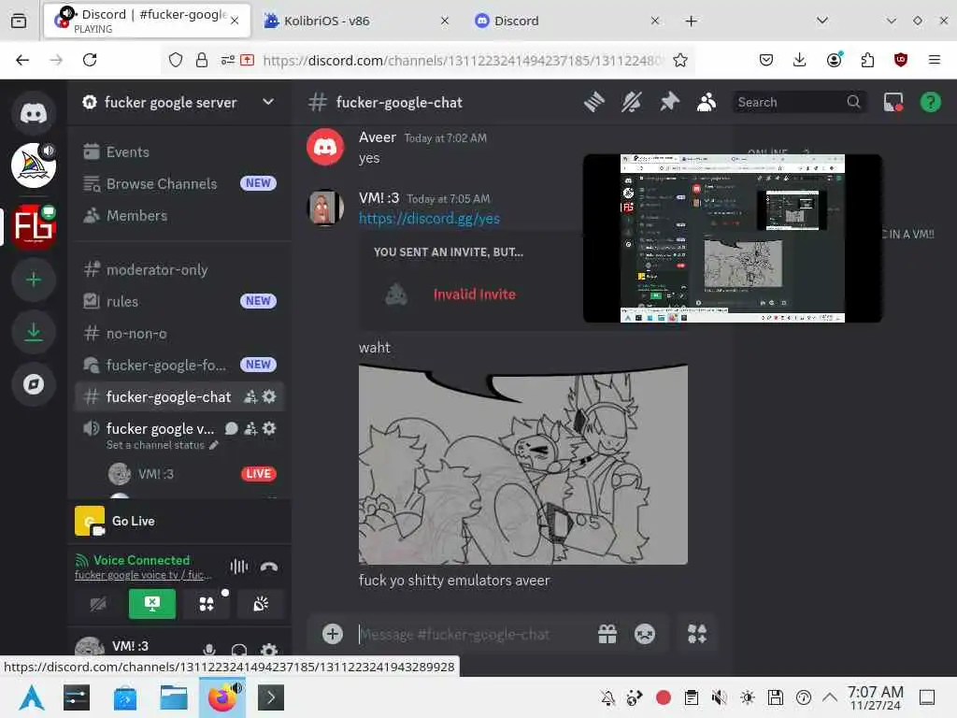Add a server with the plus icon
The image size is (957, 718).
(x=34, y=280)
